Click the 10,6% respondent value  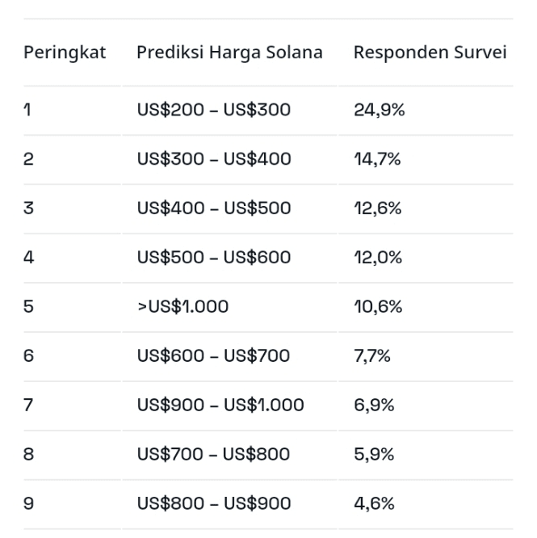pos(378,307)
